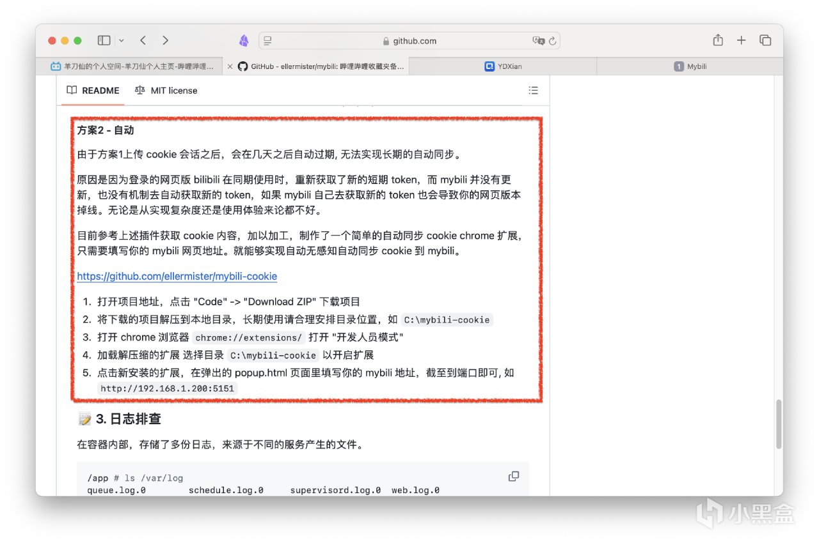Click the schedule.log.0 file name
The width and height of the screenshot is (819, 543).
click(x=226, y=490)
